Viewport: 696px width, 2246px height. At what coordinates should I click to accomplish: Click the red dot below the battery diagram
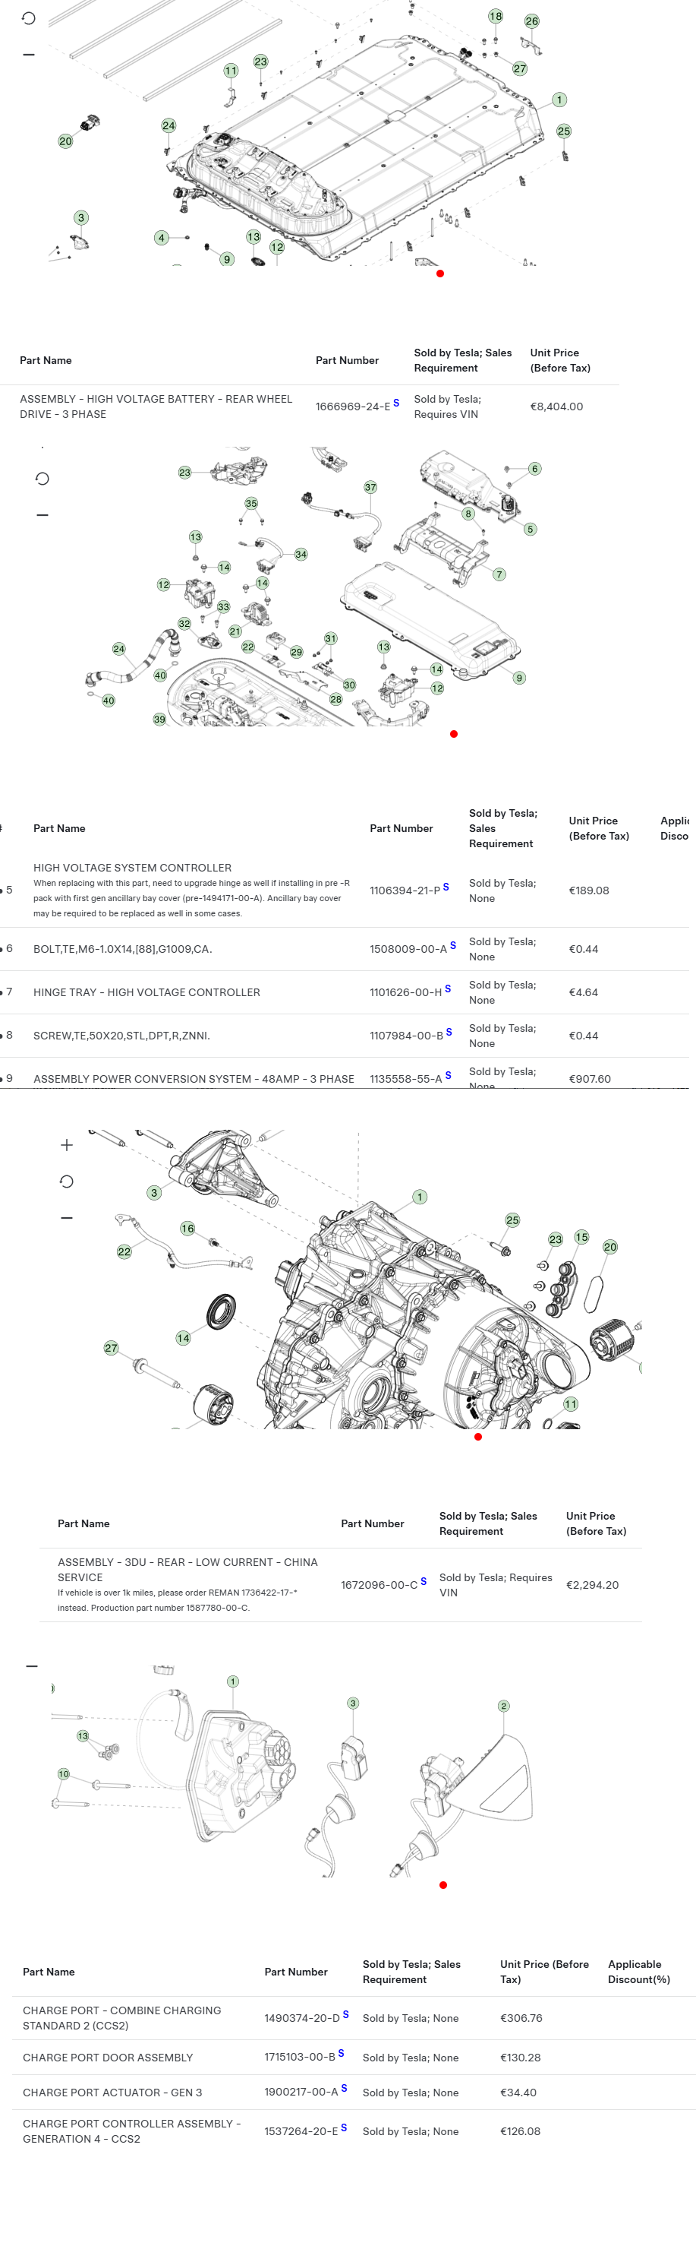[x=440, y=274]
